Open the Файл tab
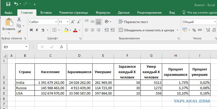 pyautogui.click(x=9, y=13)
